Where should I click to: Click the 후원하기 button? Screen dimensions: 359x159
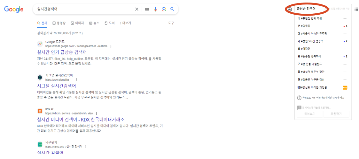tap(336, 114)
